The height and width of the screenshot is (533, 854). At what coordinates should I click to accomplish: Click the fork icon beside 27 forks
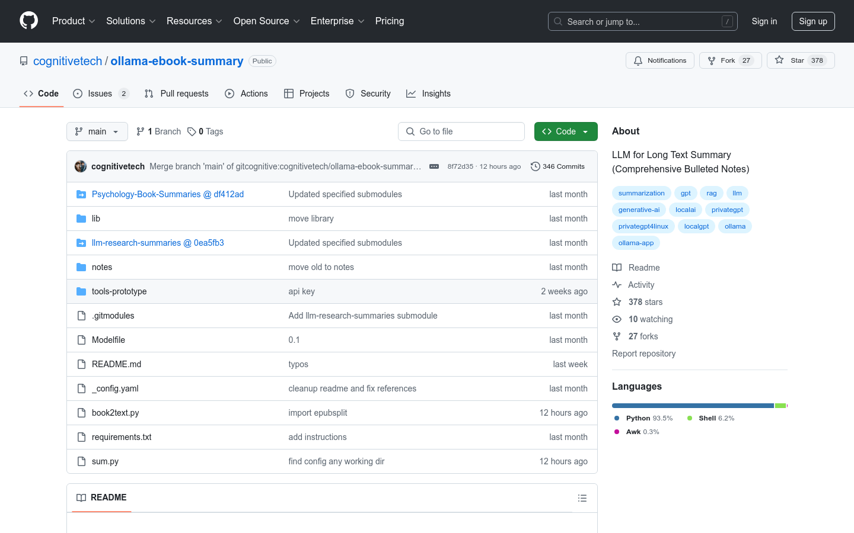pyautogui.click(x=617, y=336)
